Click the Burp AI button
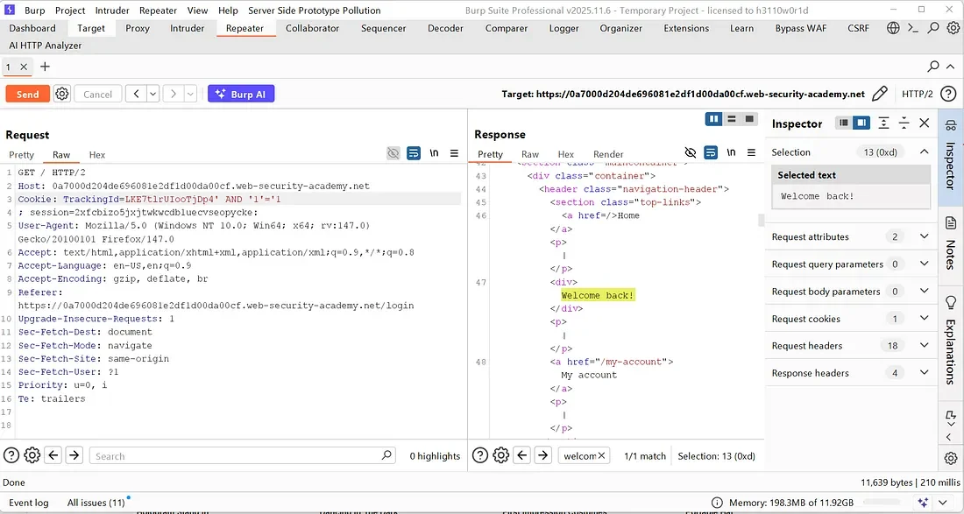The height and width of the screenshot is (514, 964). tap(241, 94)
